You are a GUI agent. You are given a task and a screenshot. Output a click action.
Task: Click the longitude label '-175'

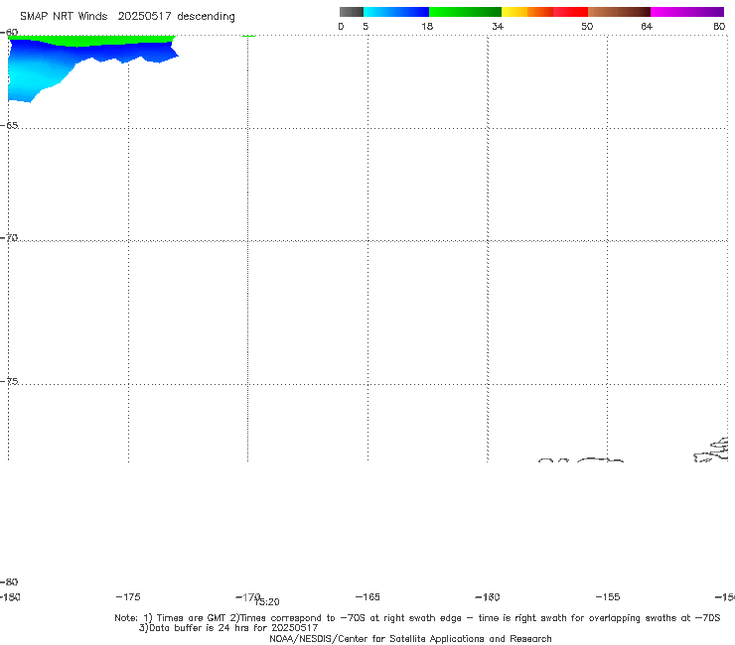tap(128, 596)
